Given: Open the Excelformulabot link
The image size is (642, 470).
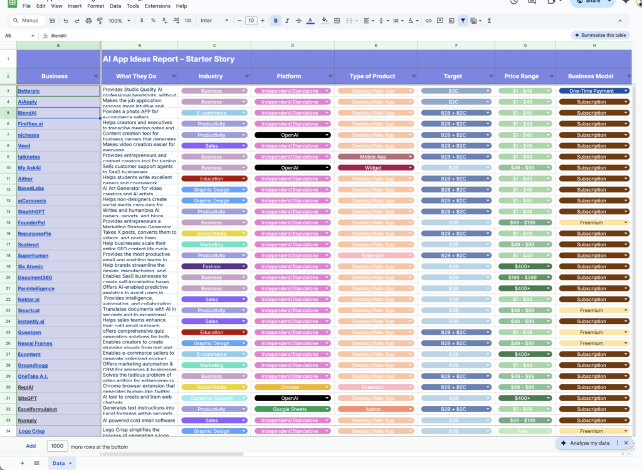Looking at the screenshot, I should click(x=37, y=409).
